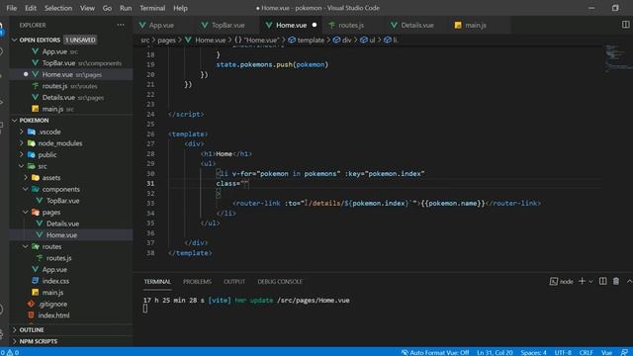This screenshot has width=633, height=356.
Task: Select the Terminal panel tab
Action: tap(157, 281)
